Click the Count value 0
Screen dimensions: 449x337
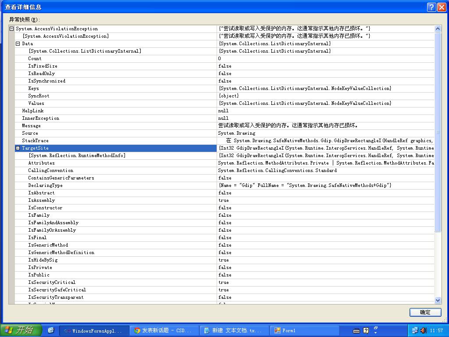tap(219, 58)
